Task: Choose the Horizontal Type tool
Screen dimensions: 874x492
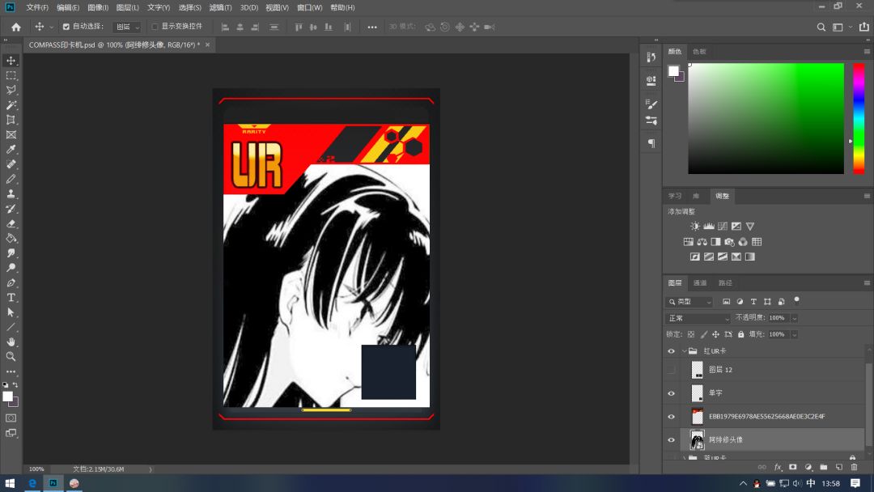Action: point(11,298)
